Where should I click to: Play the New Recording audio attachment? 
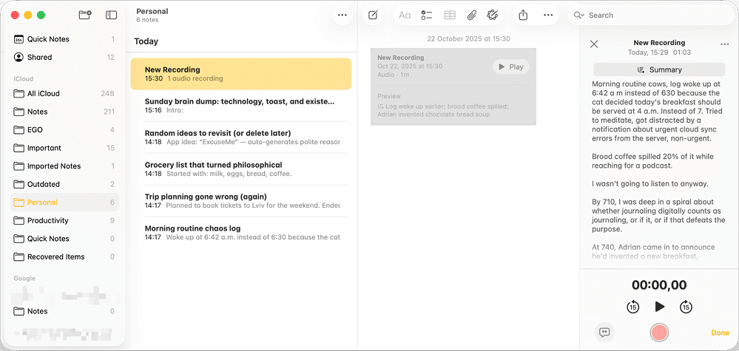510,67
